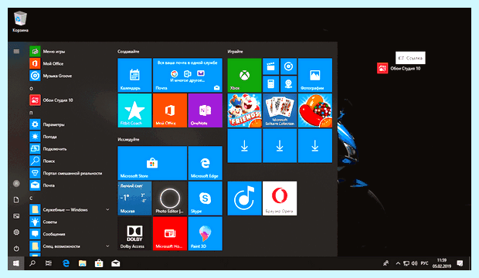This screenshot has width=479, height=278.
Task: Open the Почта wide tile
Action: (x=187, y=75)
